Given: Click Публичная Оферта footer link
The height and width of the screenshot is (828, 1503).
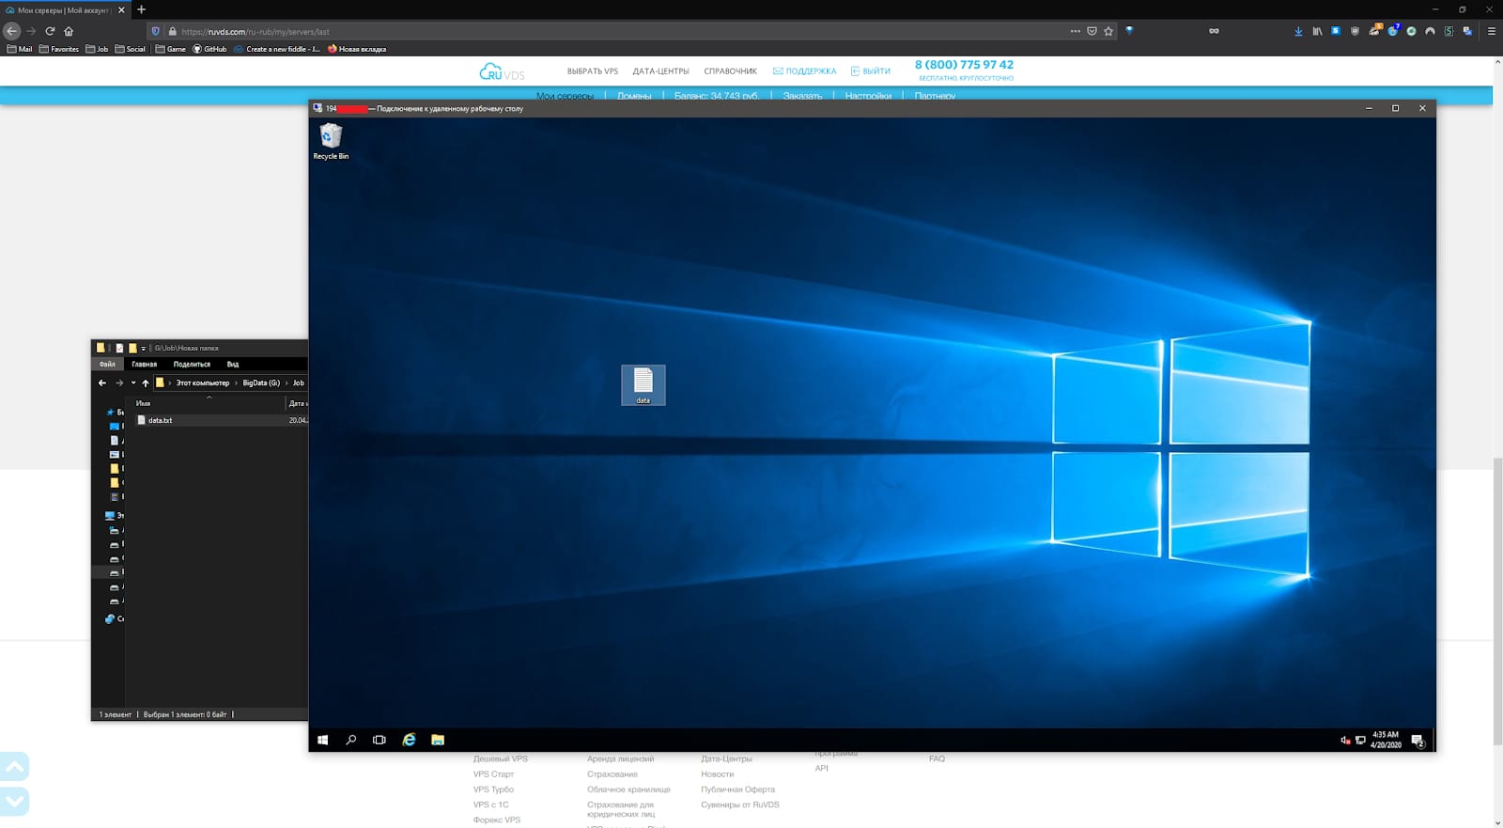Looking at the screenshot, I should click(x=737, y=789).
